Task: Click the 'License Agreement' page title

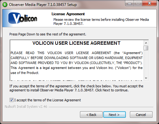Action: pos(68,14)
